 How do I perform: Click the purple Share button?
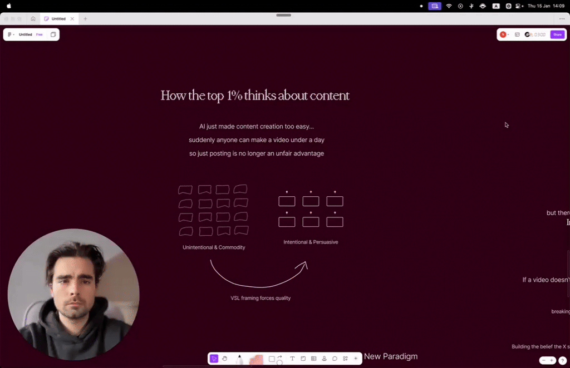coord(557,34)
